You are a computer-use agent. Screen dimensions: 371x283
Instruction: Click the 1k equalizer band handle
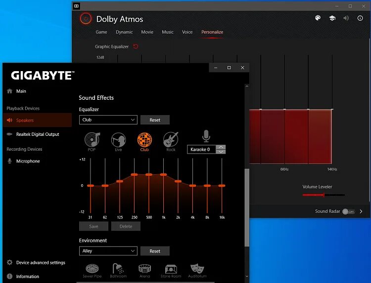163,174
